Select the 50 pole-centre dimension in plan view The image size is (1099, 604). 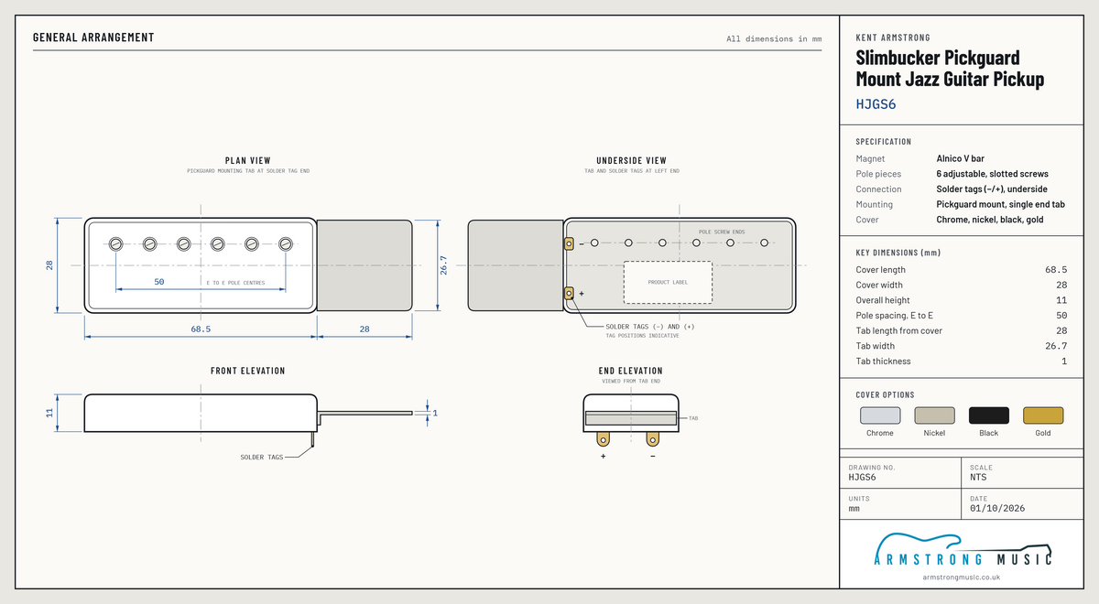click(x=159, y=282)
